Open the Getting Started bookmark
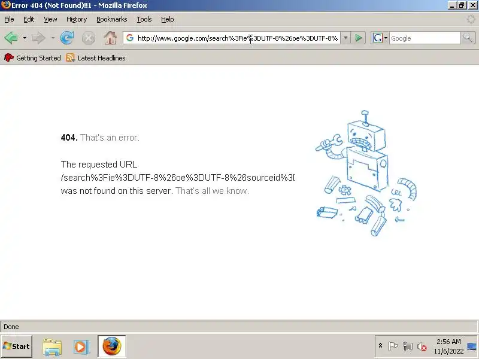 (32, 57)
